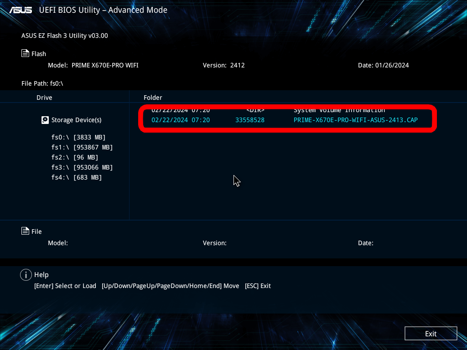This screenshot has height=350, width=467.
Task: Click the Exit button
Action: (x=431, y=334)
